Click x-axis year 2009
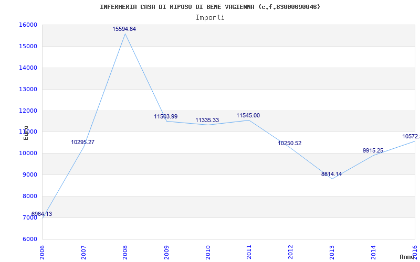420x262 pixels. click(x=166, y=252)
